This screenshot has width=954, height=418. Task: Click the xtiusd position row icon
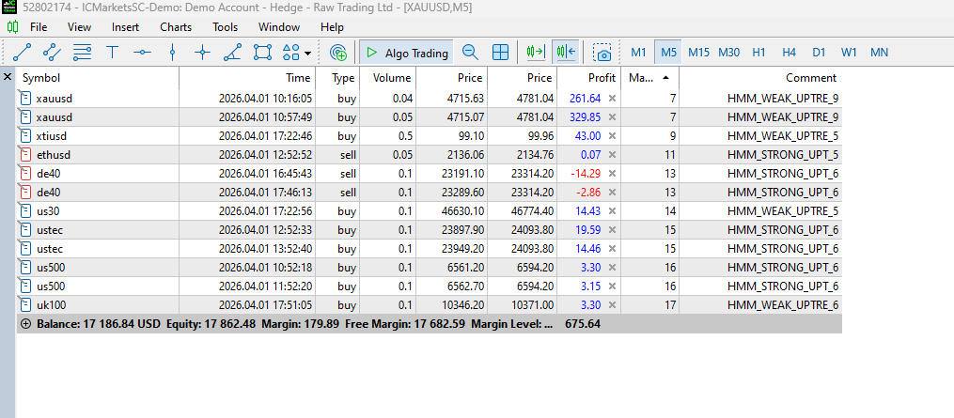pos(25,135)
